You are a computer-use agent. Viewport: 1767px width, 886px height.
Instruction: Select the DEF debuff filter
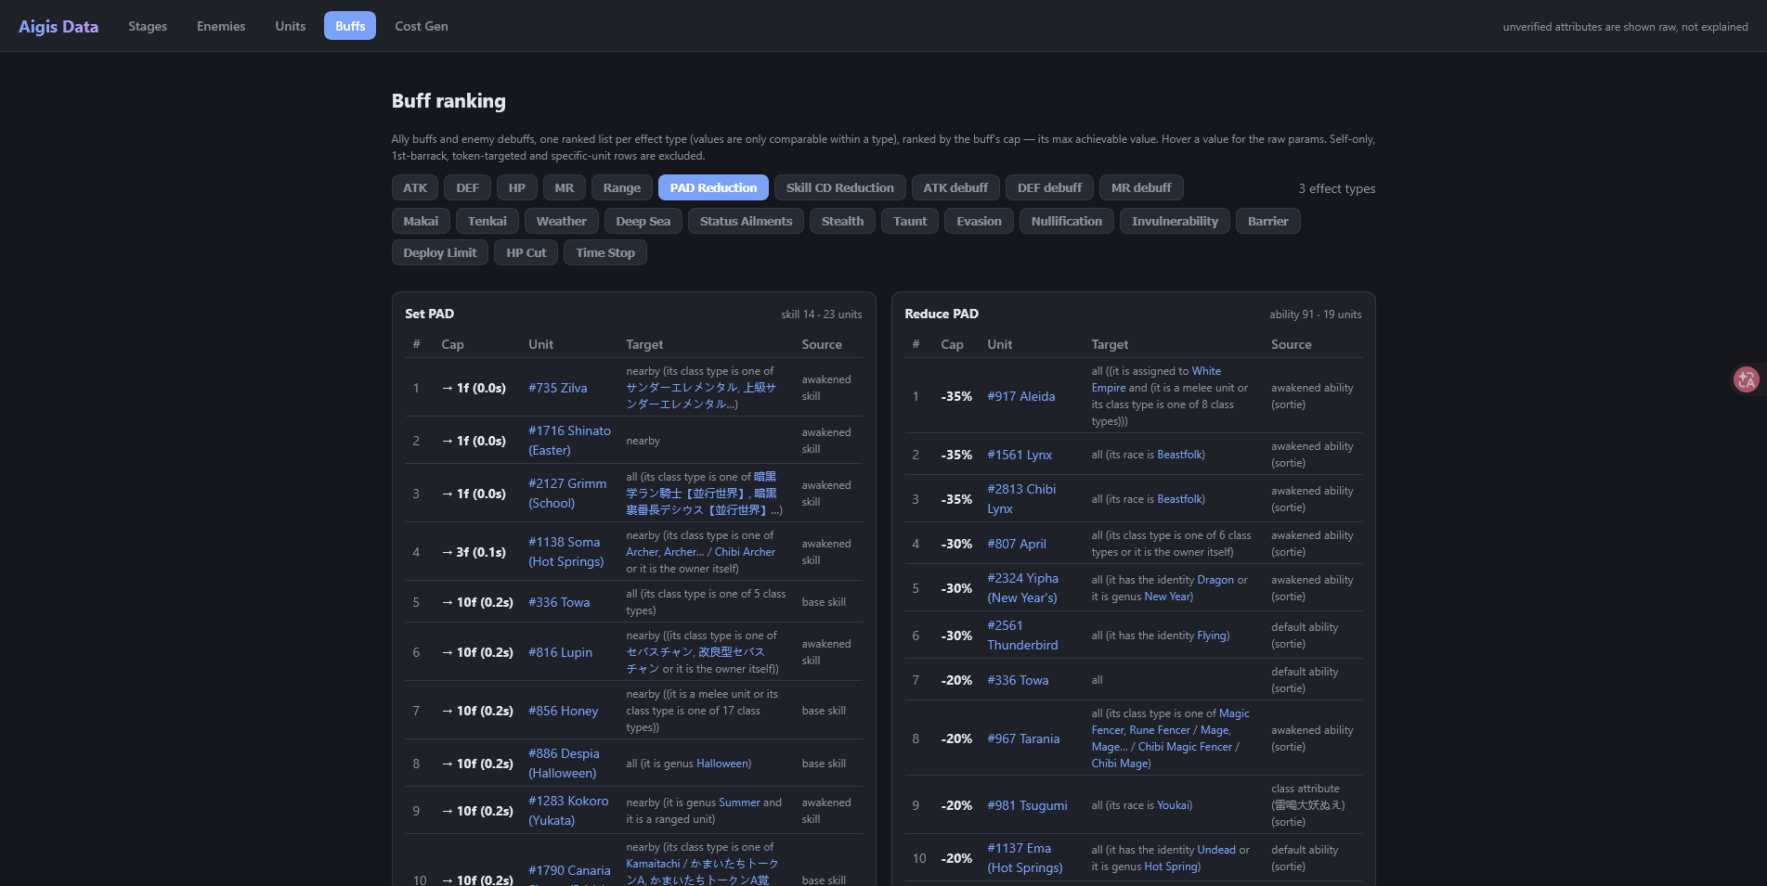1049,187
